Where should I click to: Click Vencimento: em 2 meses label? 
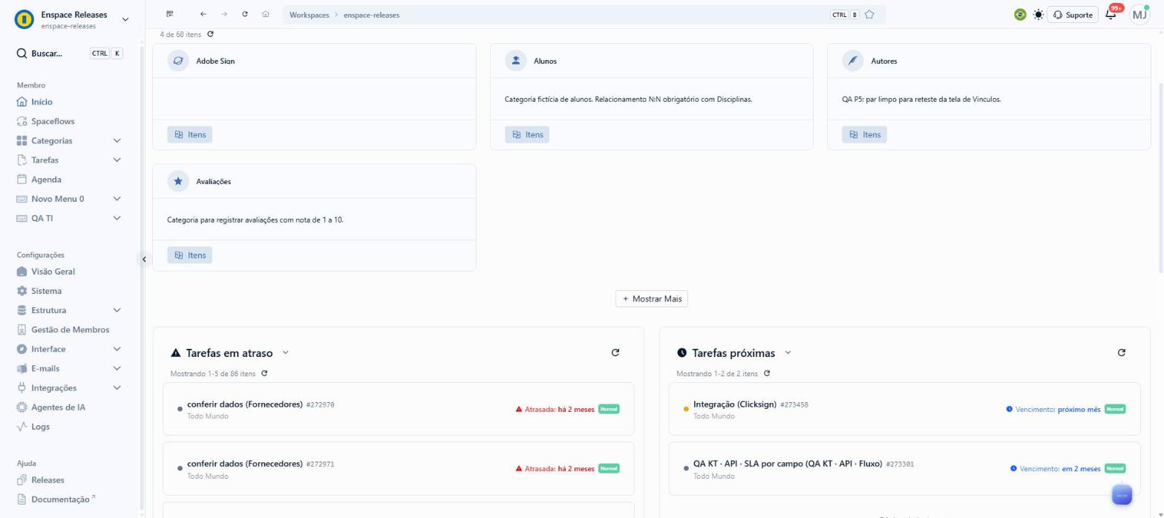[1056, 469]
